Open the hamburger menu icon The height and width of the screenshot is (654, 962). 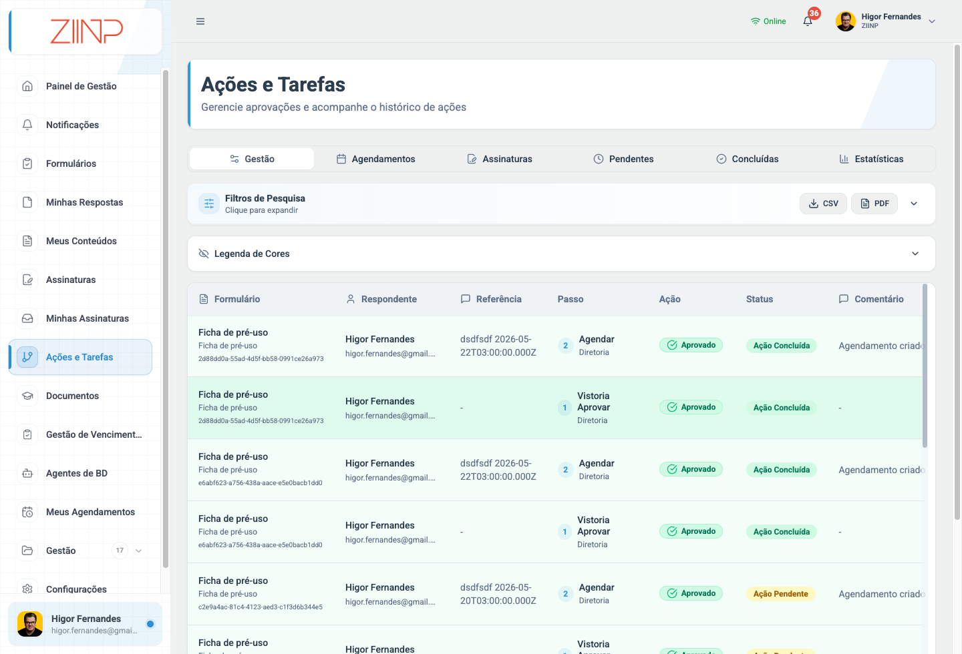[200, 21]
